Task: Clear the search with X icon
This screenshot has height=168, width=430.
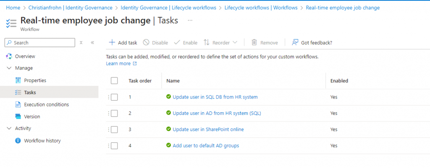Action: (x=81, y=42)
